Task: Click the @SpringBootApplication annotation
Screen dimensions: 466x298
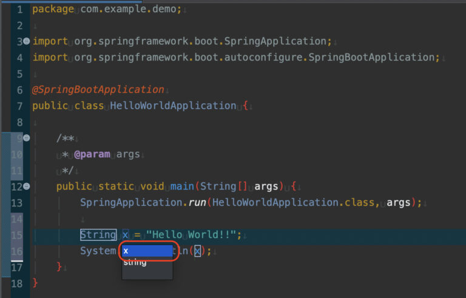Action: [x=98, y=89]
